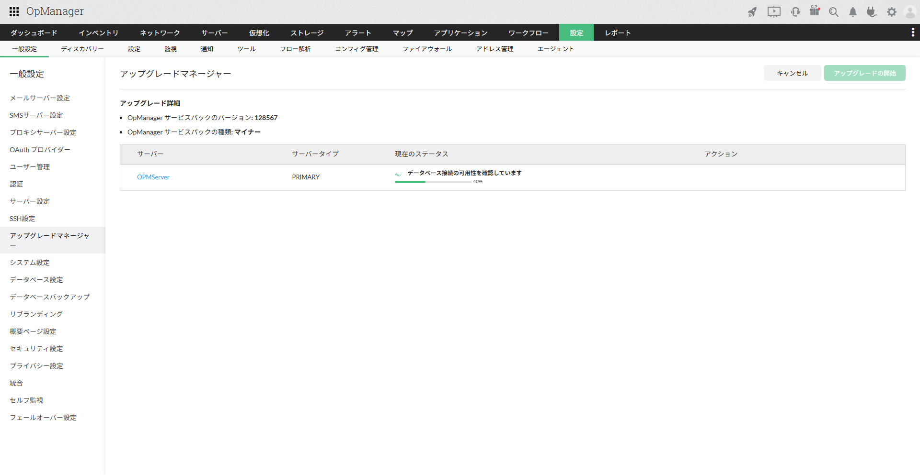Open SMSサーバー設定 in the sidebar

pos(53,115)
